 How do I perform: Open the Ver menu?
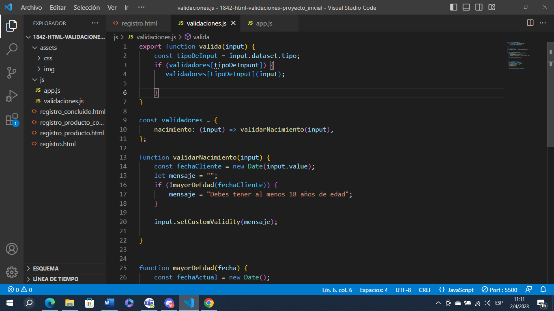[x=112, y=7]
